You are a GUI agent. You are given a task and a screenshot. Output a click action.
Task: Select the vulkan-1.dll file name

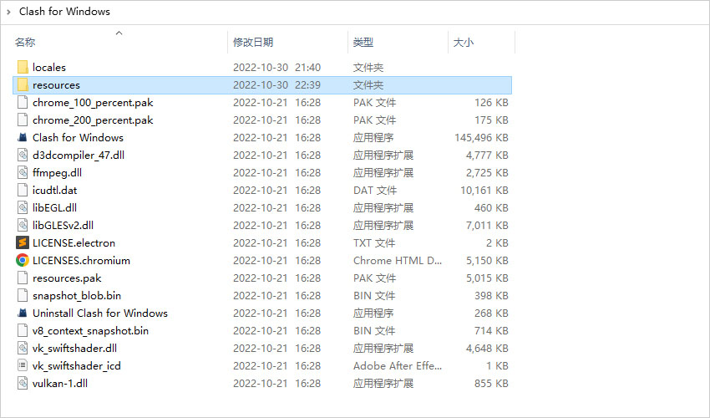(61, 384)
